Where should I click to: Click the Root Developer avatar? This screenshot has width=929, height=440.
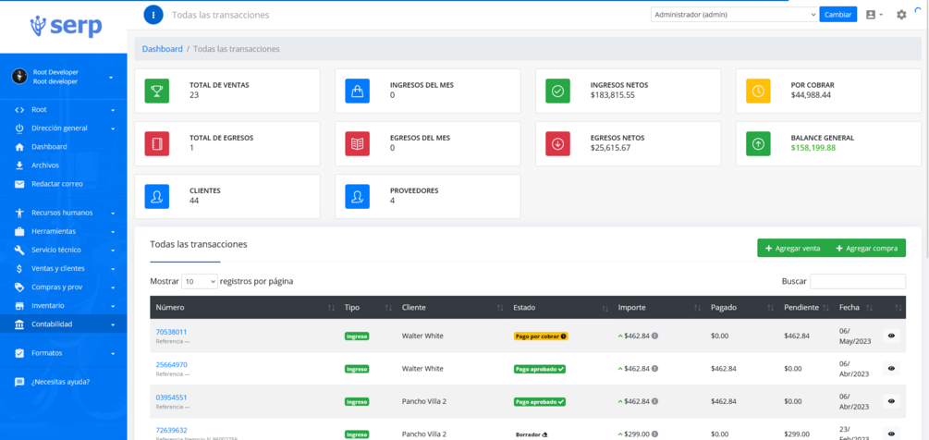point(19,77)
